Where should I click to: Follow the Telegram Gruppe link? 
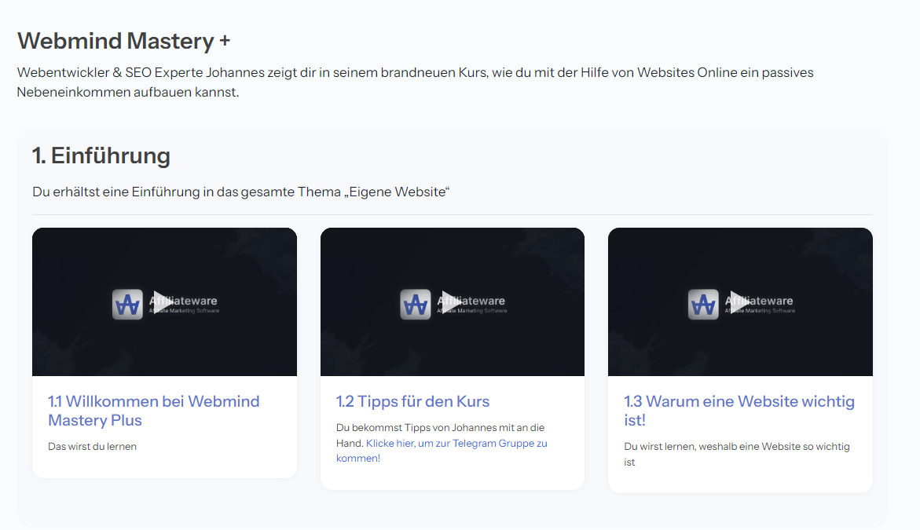click(442, 450)
